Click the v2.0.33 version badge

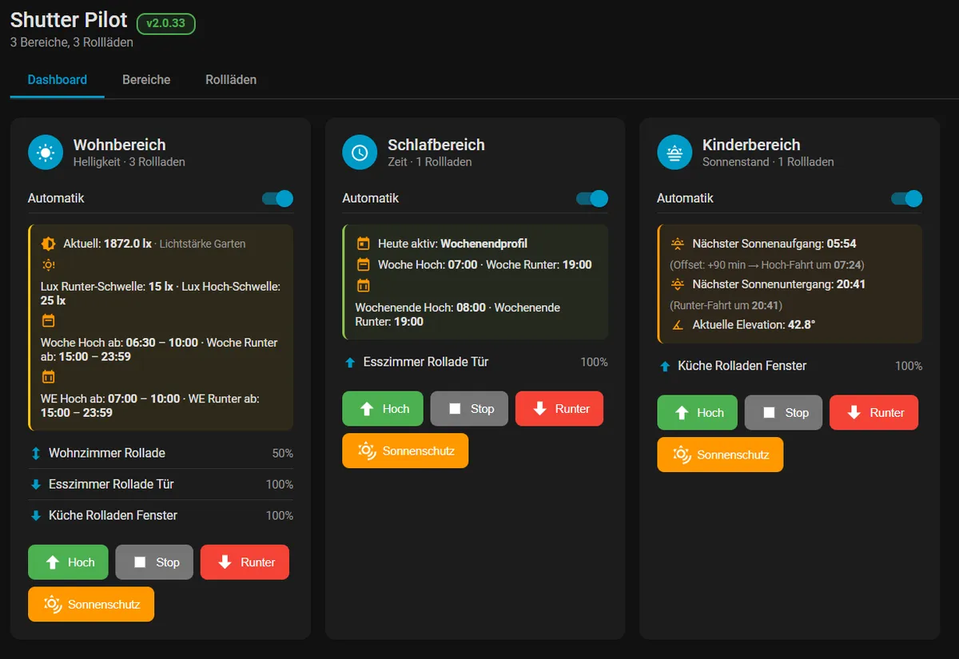[x=166, y=23]
